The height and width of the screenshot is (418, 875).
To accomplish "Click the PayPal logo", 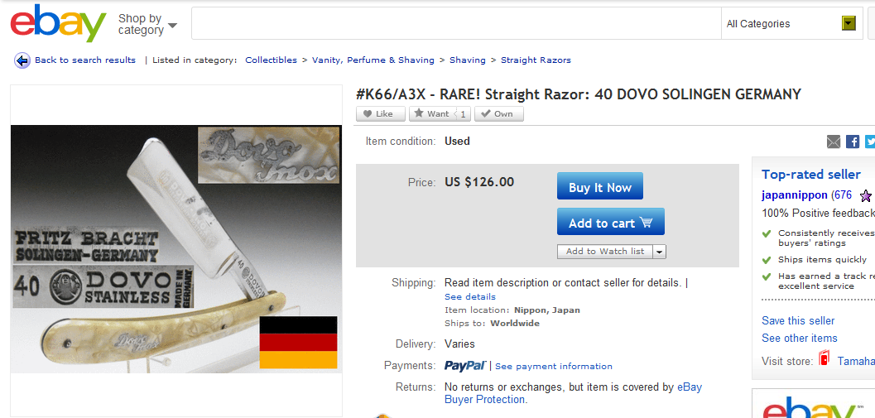I will pyautogui.click(x=465, y=366).
